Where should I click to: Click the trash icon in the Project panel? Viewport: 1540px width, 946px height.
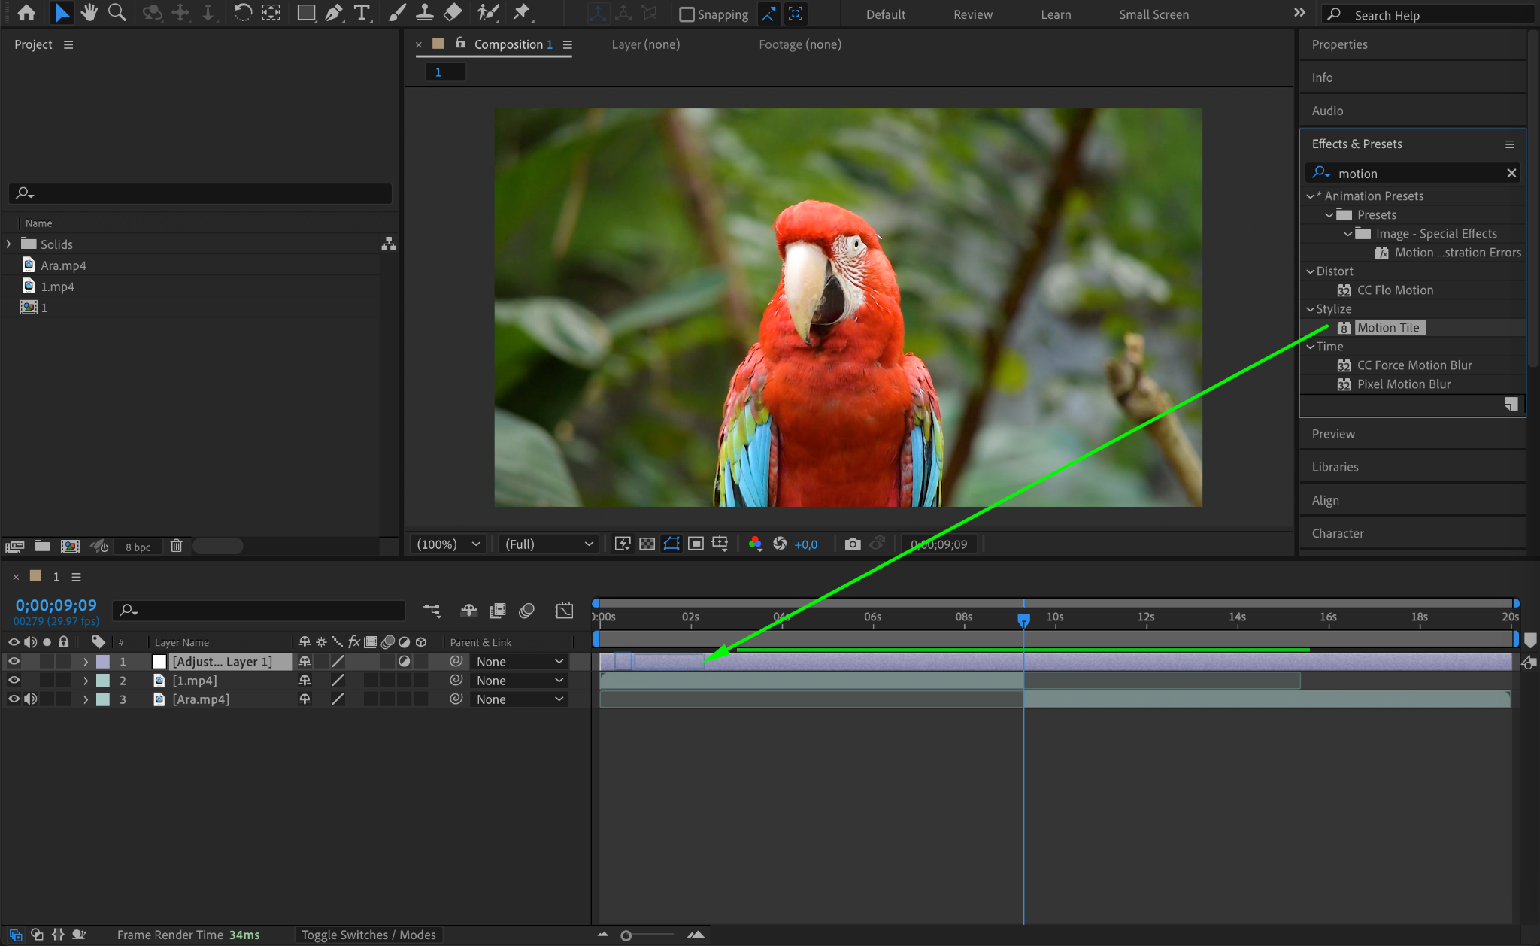176,546
